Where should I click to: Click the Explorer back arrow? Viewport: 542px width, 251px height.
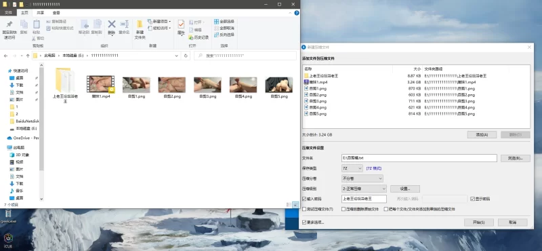pos(6,56)
